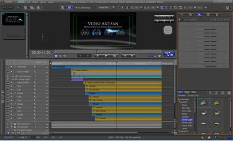Click the first Linear Light preset thumbnail
233x141 pixels.
204,103
